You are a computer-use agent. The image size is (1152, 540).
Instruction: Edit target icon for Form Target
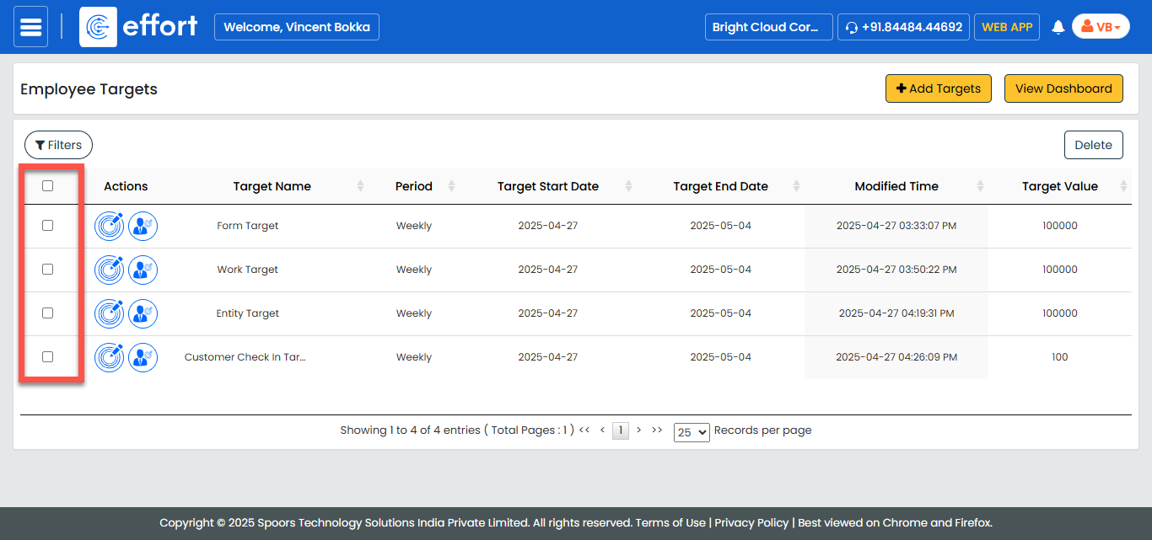coord(110,226)
